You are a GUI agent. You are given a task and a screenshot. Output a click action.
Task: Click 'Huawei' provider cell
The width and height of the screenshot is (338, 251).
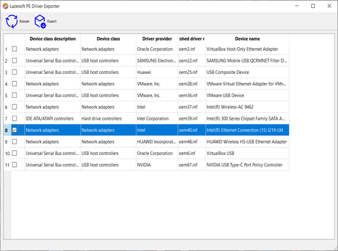157,72
